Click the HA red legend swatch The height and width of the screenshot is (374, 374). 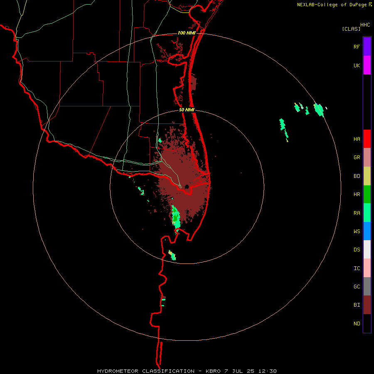tap(367, 139)
